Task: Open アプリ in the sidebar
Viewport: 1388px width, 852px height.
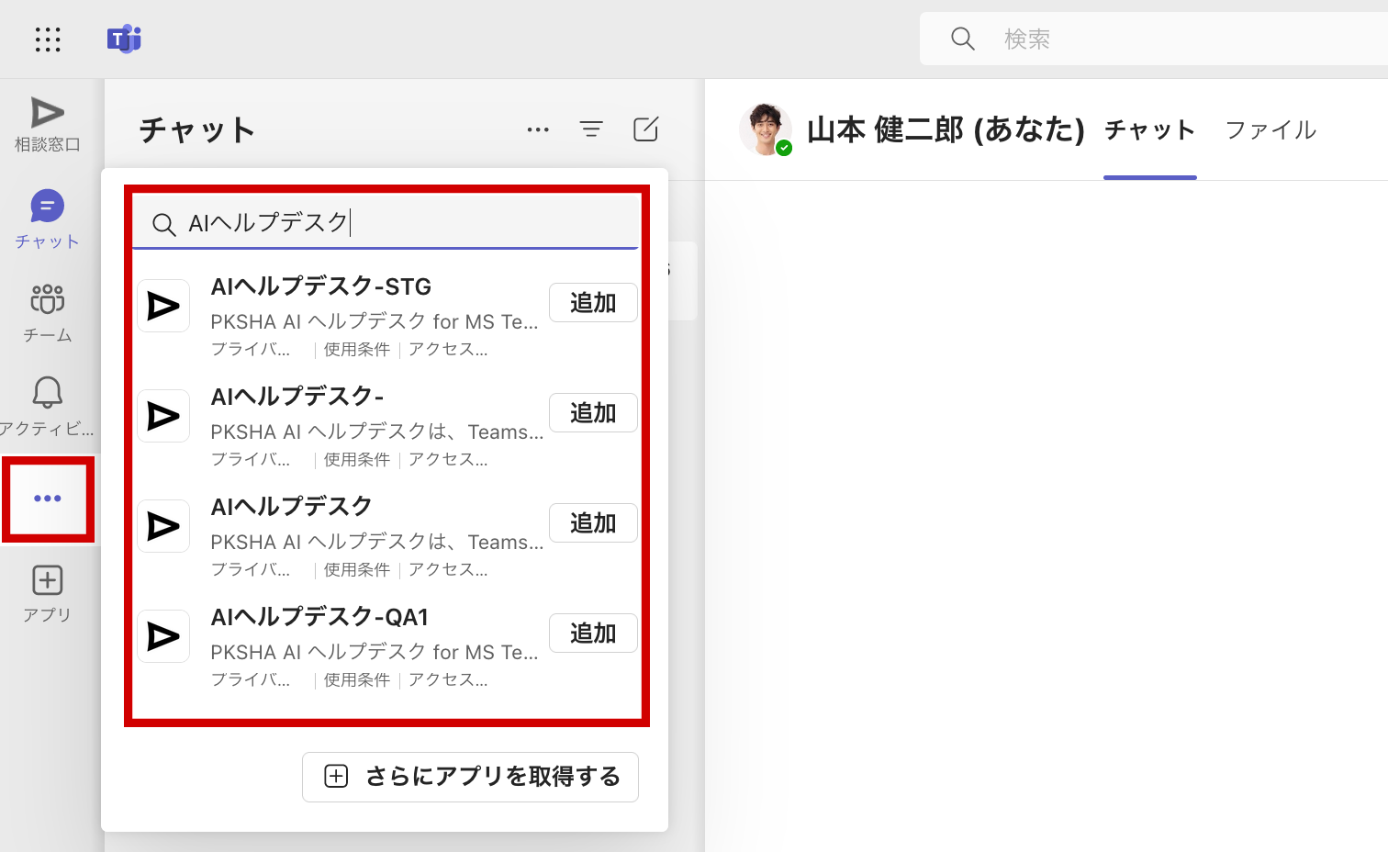Action: tap(48, 594)
